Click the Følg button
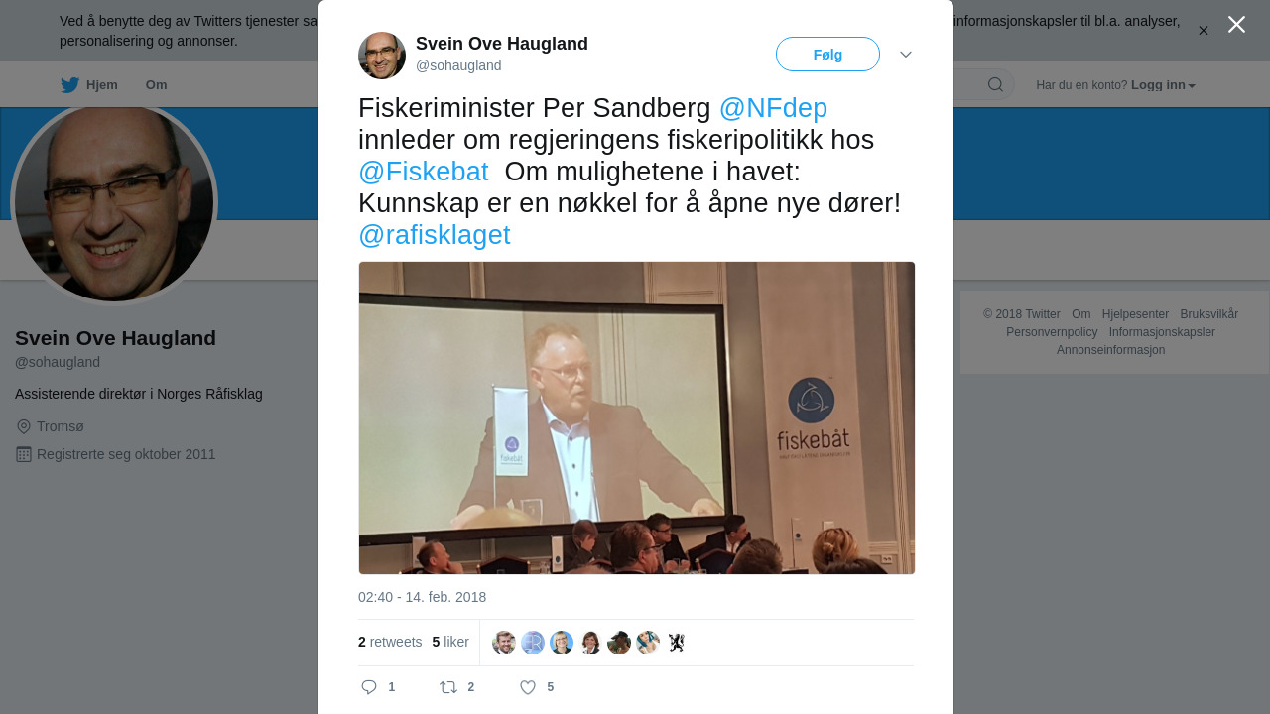The width and height of the screenshot is (1270, 714). tap(827, 55)
